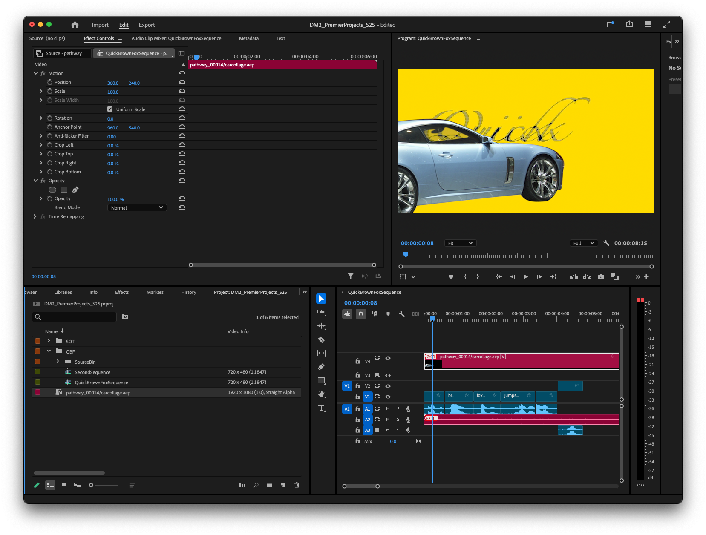Mute audio track A1
The width and height of the screenshot is (706, 535).
(388, 409)
